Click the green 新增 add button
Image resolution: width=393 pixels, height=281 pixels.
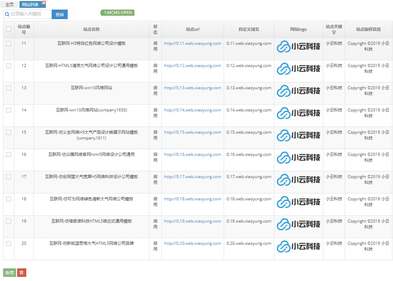(x=10, y=272)
